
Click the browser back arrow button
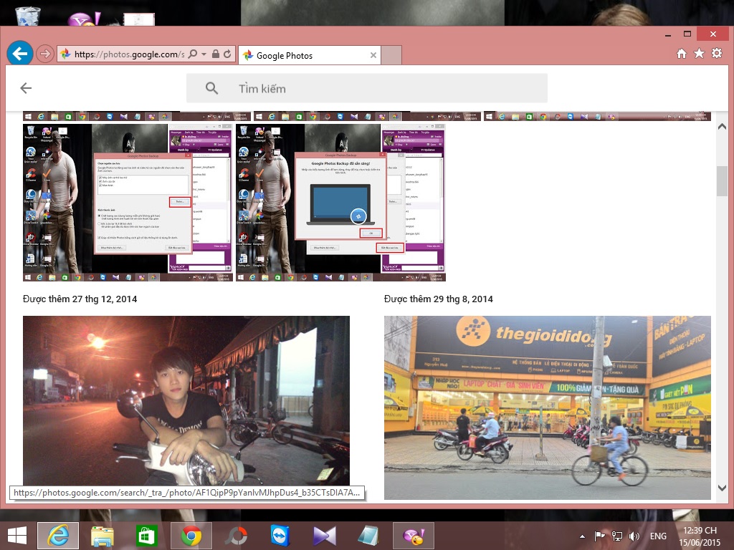(19, 54)
